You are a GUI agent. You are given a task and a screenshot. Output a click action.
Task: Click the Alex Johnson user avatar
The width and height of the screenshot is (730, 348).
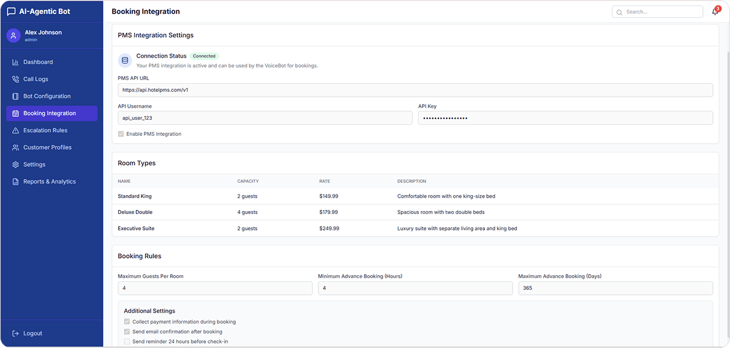click(13, 35)
